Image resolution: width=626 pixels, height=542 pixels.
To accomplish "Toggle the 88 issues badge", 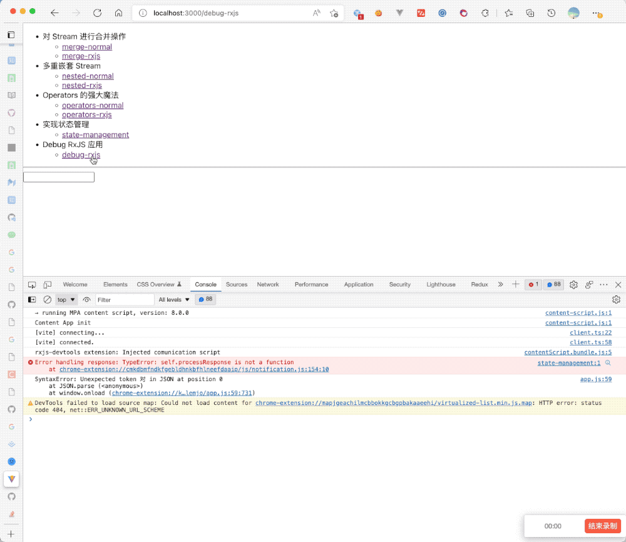I will coord(553,284).
